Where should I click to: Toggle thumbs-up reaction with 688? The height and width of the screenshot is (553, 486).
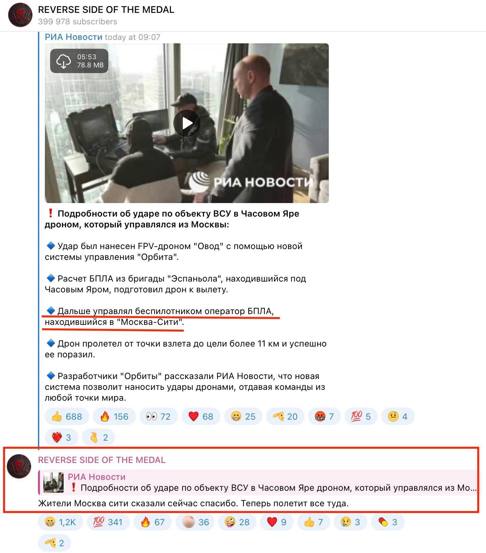coord(67,416)
